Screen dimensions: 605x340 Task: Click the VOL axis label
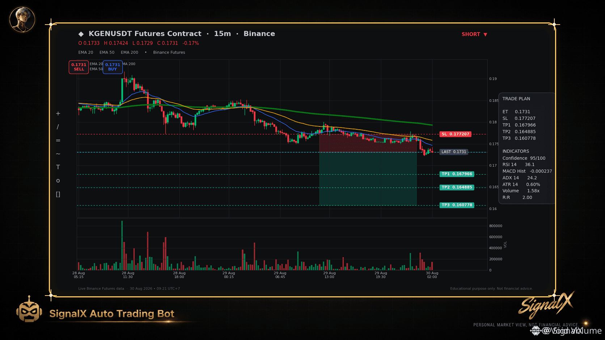tap(505, 245)
